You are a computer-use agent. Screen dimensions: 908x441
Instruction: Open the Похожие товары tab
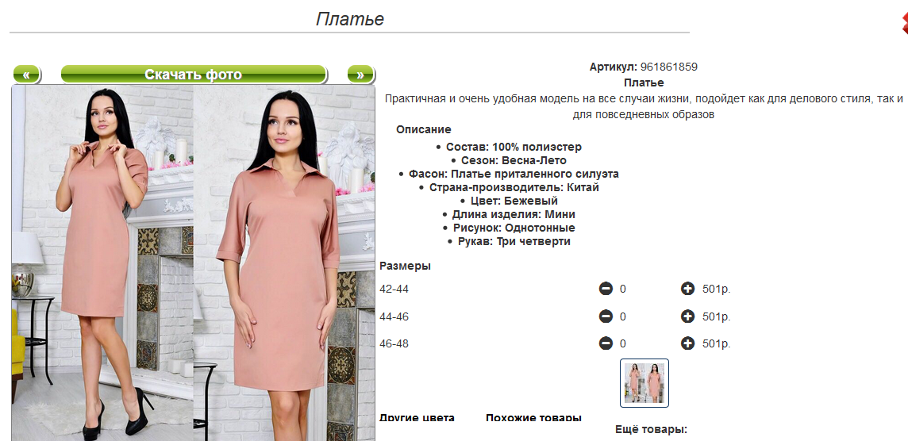[533, 418]
